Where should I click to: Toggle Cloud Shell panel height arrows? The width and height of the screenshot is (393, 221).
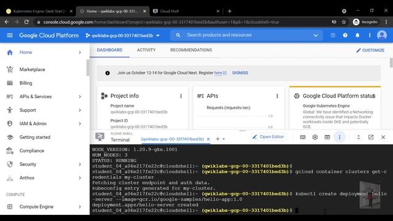click(x=359, y=137)
